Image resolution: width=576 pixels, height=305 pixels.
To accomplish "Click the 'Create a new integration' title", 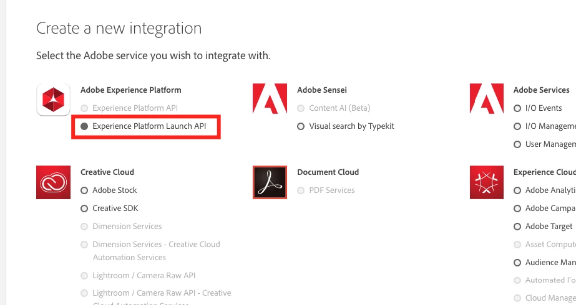I will 119,29.
